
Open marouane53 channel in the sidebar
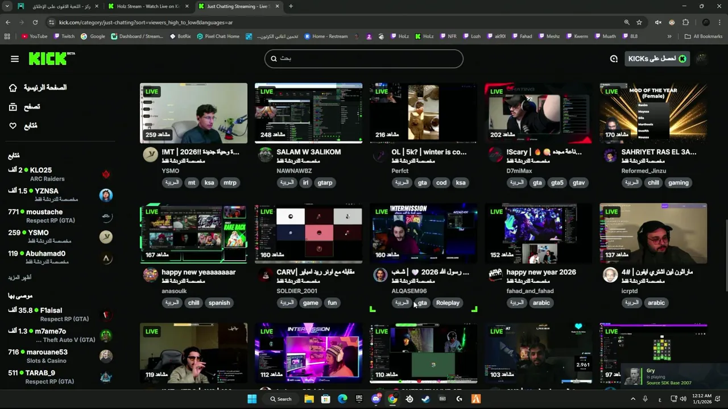click(60, 356)
